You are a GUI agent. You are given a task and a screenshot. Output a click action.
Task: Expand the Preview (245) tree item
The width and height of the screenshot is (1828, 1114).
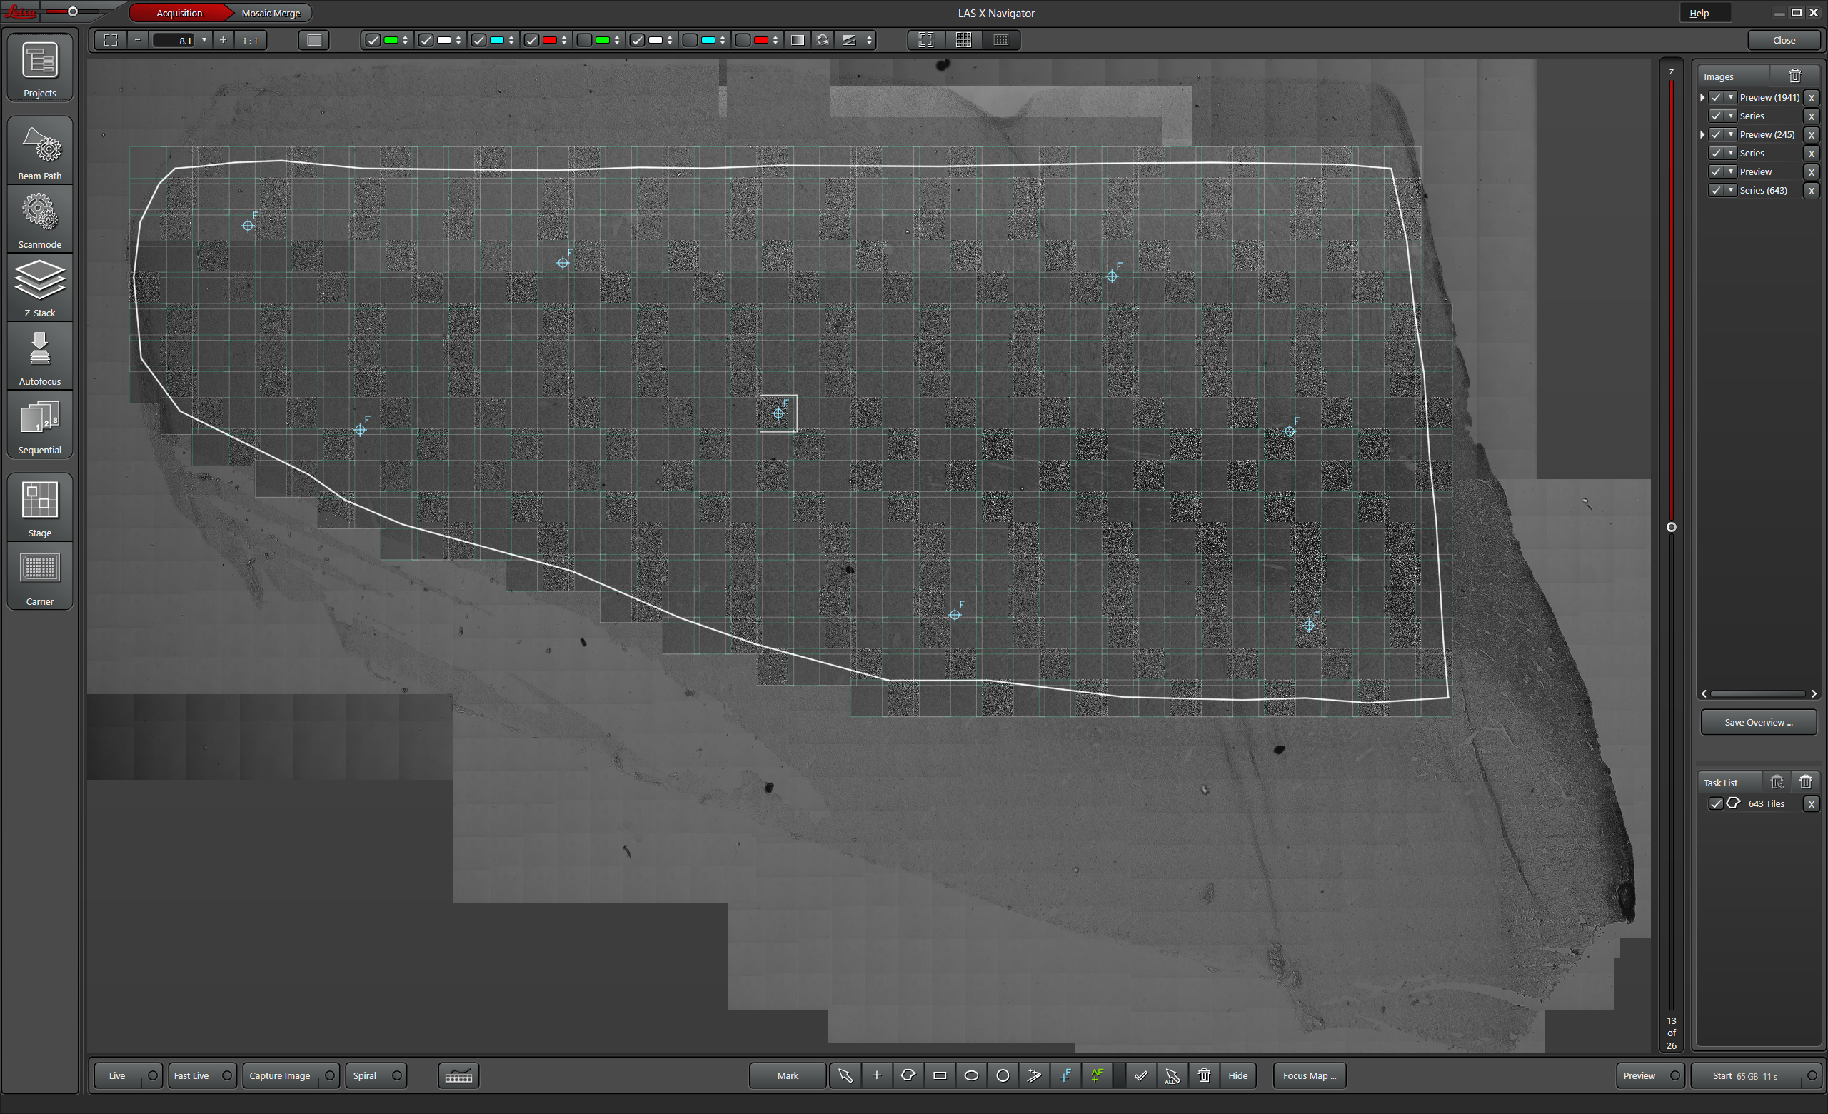(1702, 134)
